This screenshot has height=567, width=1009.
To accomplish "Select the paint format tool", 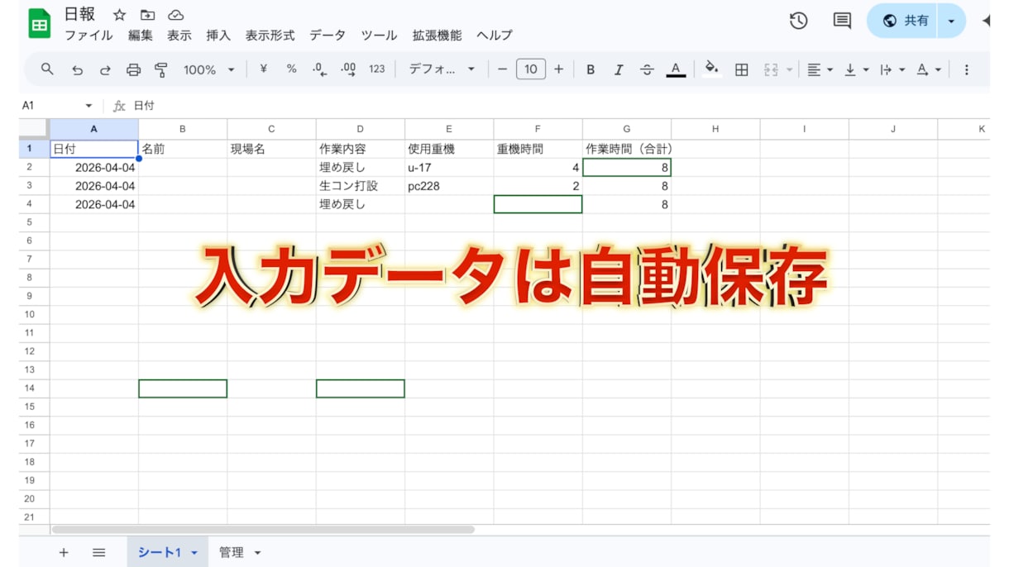I will coord(161,70).
